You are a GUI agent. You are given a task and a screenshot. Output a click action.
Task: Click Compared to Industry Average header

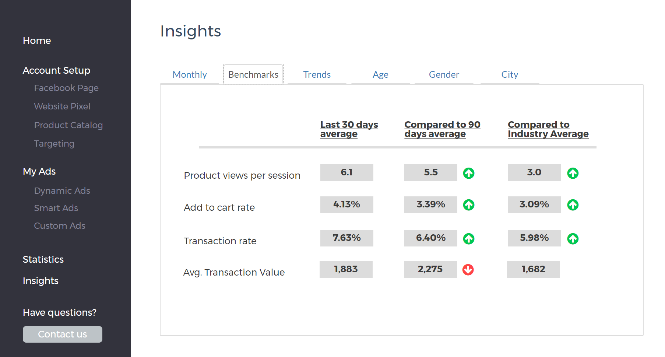click(x=548, y=129)
